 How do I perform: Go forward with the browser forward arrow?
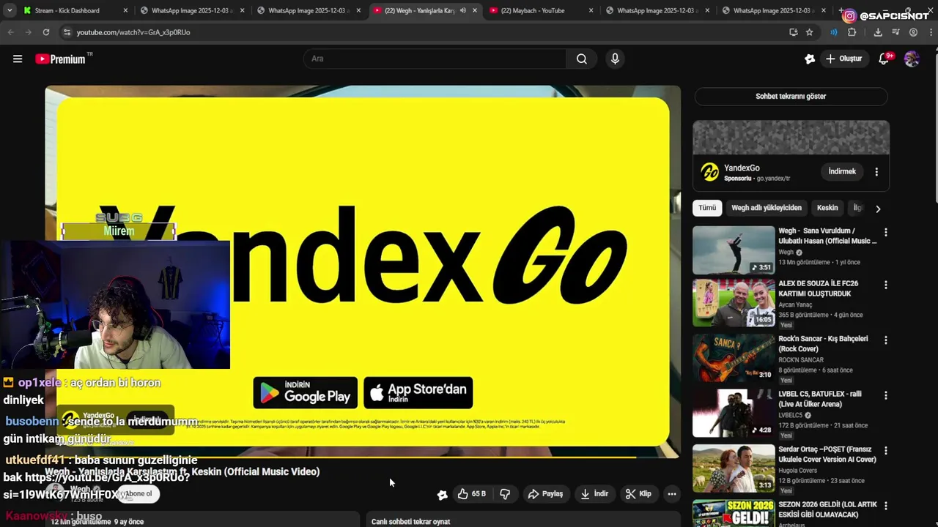29,32
